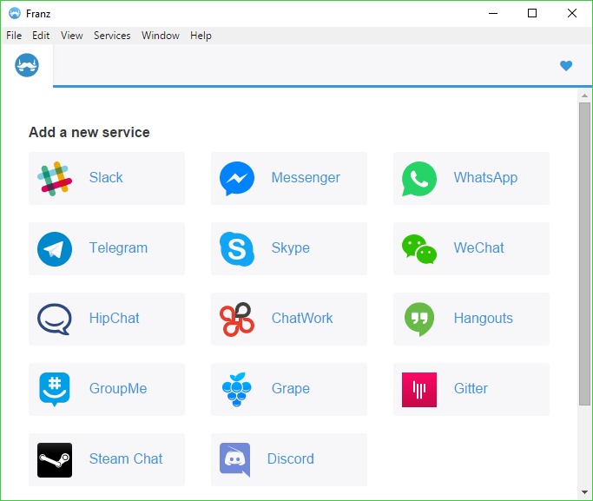
Task: Open the File menu
Action: pyautogui.click(x=14, y=36)
